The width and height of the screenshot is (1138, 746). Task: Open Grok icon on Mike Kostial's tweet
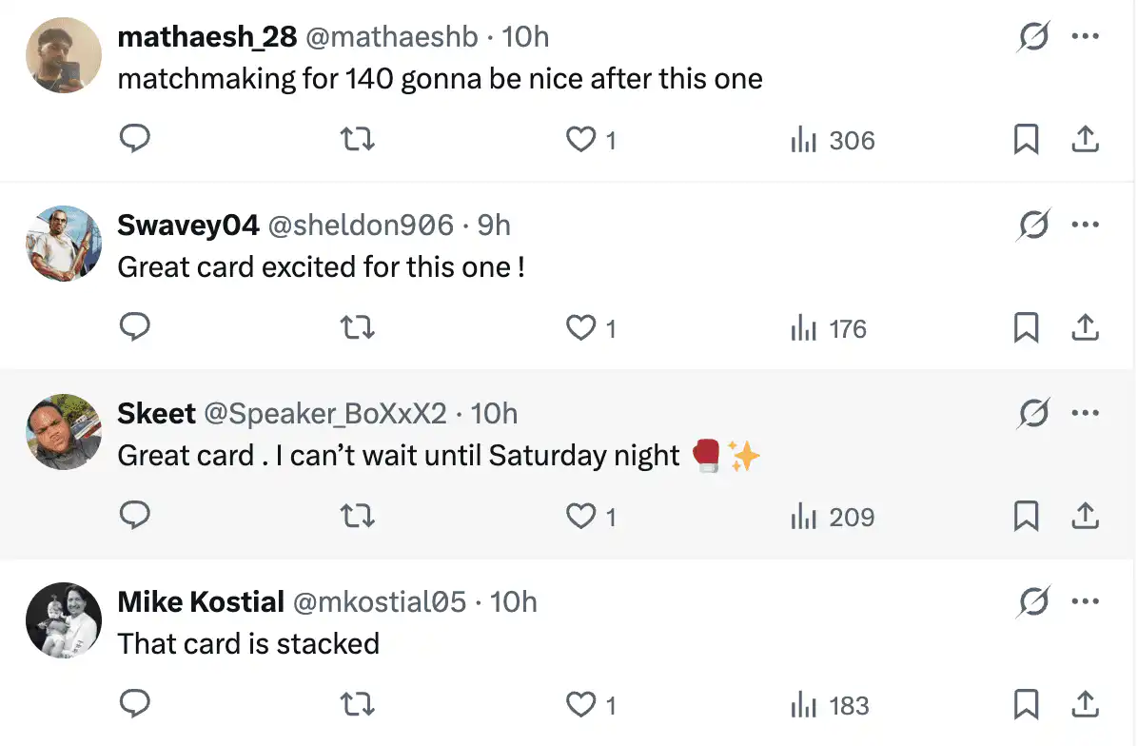[1033, 601]
